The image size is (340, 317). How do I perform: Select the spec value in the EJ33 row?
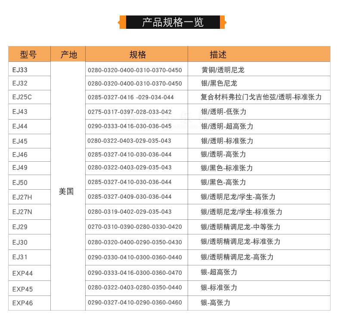[135, 70]
